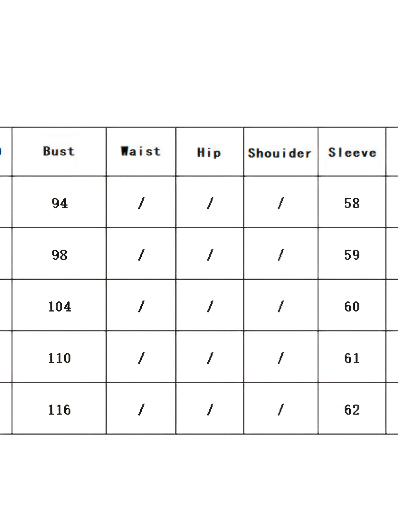The image size is (398, 531).
Task: Select the bust value 116 cell
Action: pos(60,410)
